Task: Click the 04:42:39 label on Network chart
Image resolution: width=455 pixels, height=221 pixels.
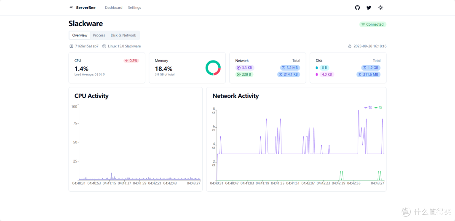Action: click(339, 183)
